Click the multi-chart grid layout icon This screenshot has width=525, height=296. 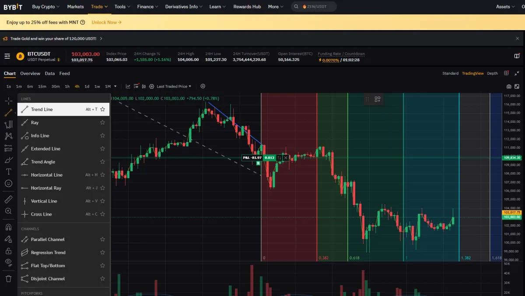[506, 73]
